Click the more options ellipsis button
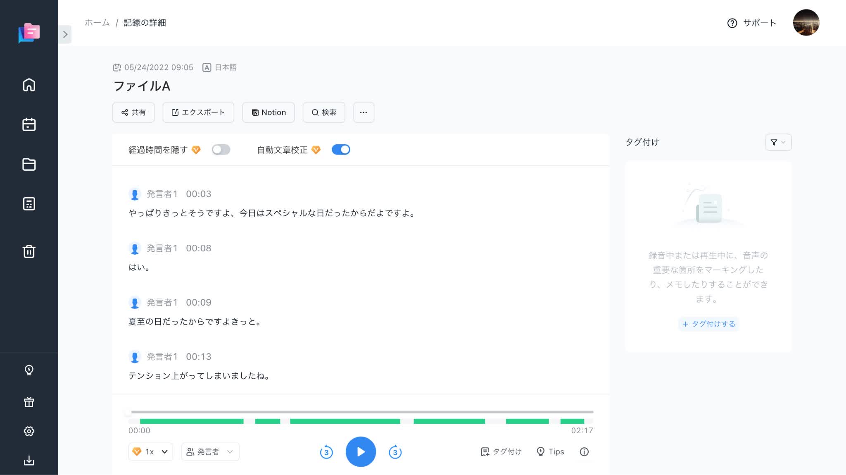Screen dimensions: 846x475 (364, 112)
